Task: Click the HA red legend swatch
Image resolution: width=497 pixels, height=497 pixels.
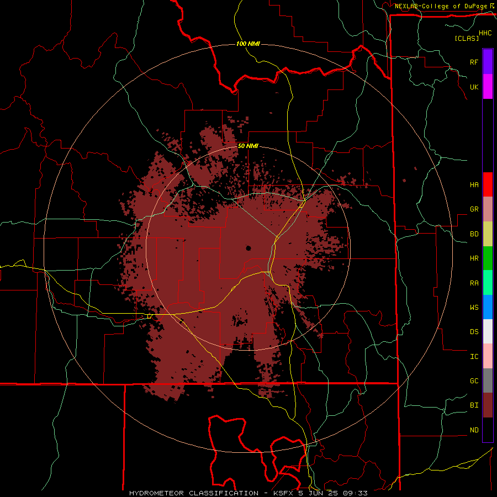Action: tap(488, 184)
